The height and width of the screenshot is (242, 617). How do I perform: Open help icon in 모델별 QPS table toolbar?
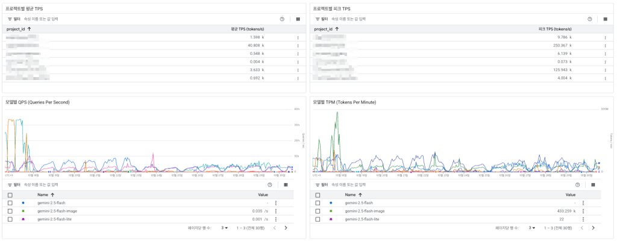point(269,185)
